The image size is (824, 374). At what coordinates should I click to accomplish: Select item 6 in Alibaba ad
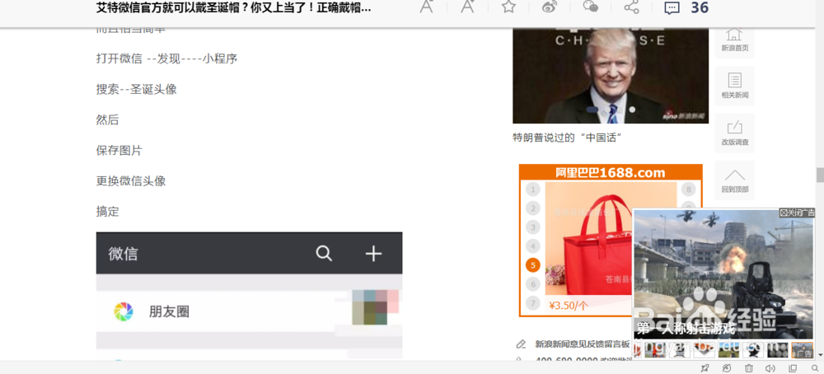533,284
